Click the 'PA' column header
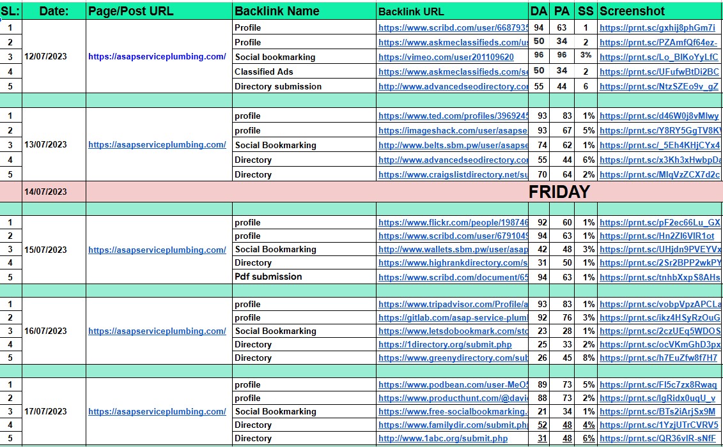 [562, 11]
